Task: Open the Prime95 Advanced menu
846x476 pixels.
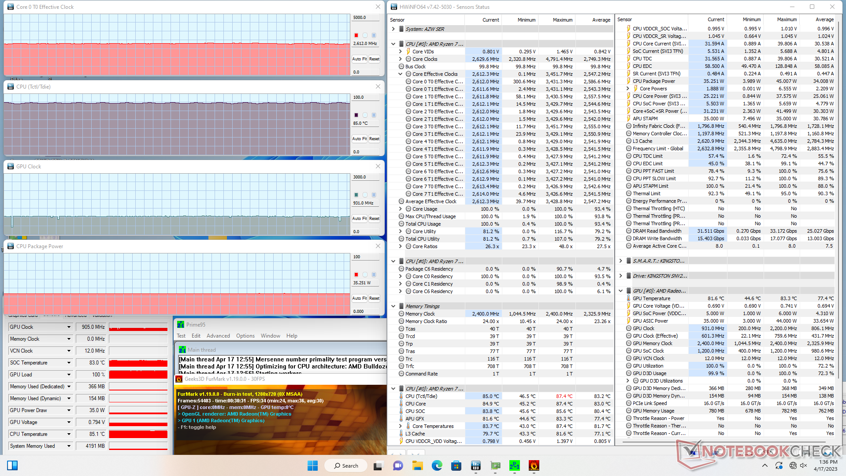Action: tap(218, 336)
